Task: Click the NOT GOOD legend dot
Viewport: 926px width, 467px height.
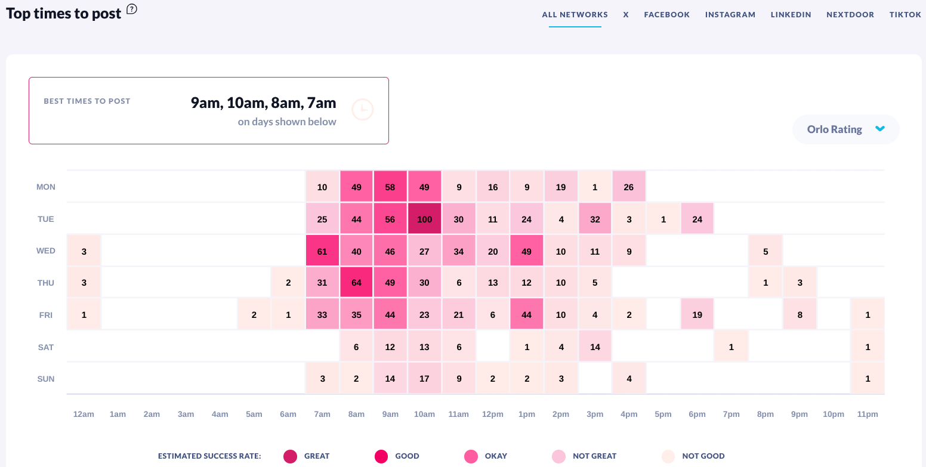Action: pyautogui.click(x=668, y=456)
